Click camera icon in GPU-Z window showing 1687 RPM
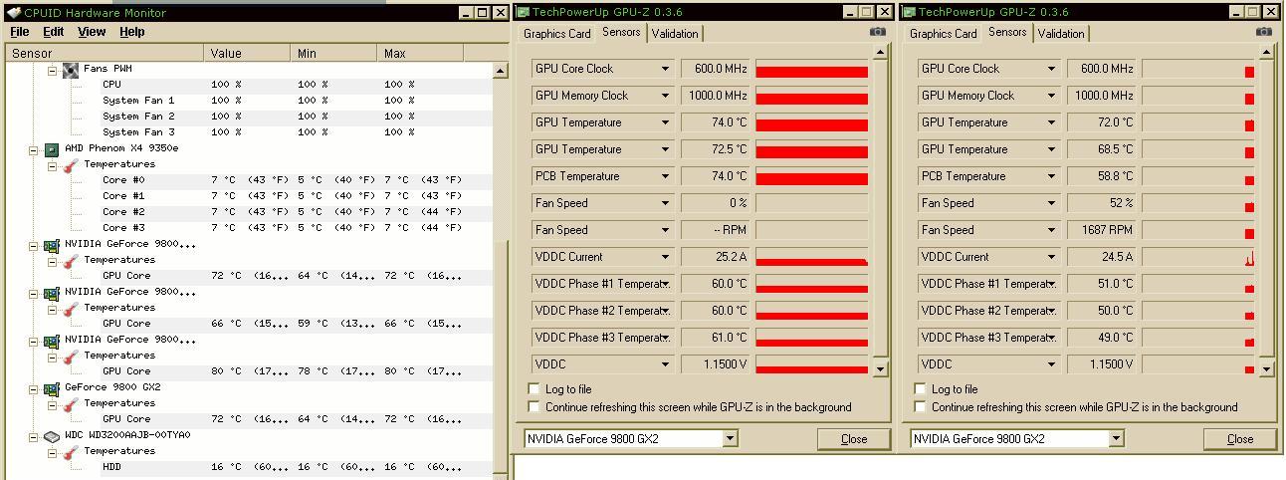Screen dimensions: 1286x480 [1263, 32]
